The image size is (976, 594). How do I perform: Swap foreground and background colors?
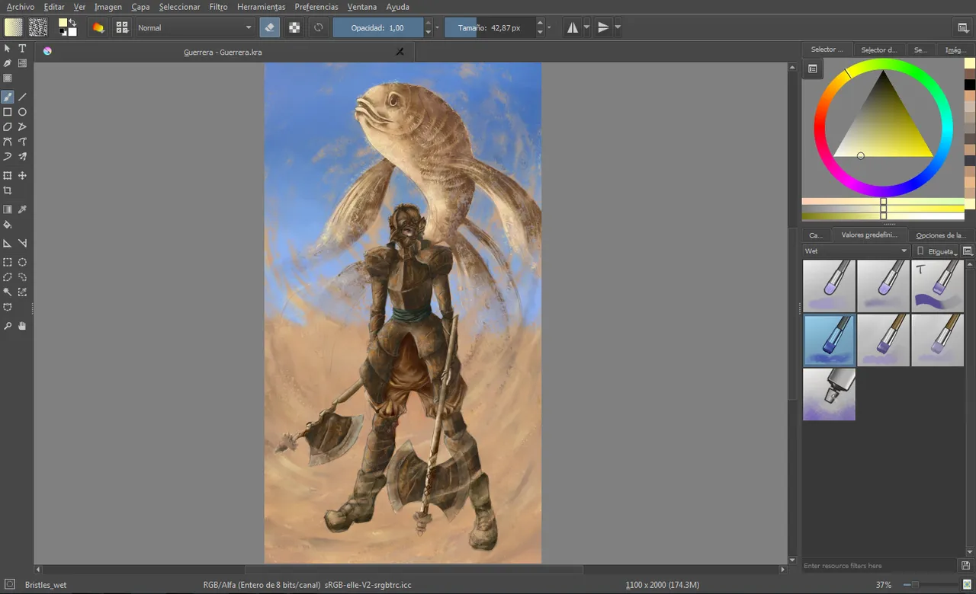click(72, 23)
